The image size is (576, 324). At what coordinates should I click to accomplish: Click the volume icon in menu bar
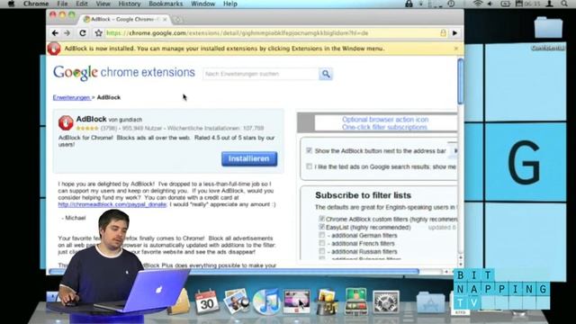(x=490, y=4)
